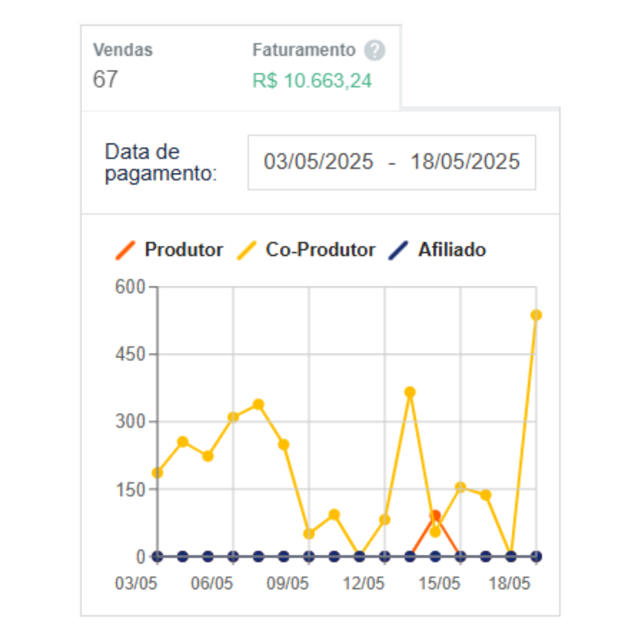The height and width of the screenshot is (638, 638).
Task: Select the end date 18/05/2025
Action: (465, 161)
